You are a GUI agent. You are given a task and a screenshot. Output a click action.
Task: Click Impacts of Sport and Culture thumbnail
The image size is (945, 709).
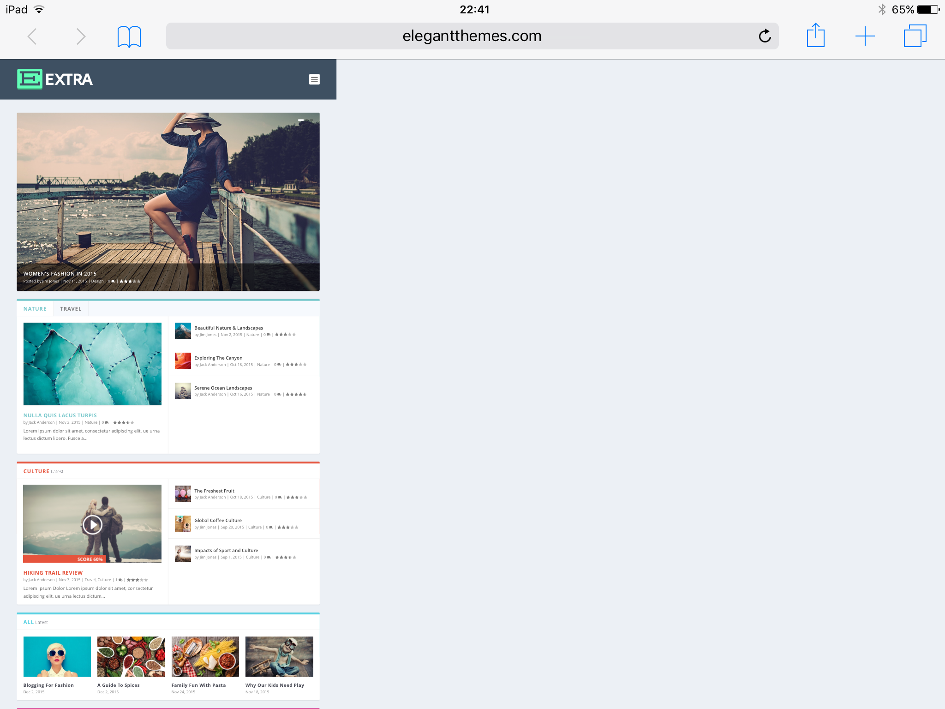pos(183,553)
